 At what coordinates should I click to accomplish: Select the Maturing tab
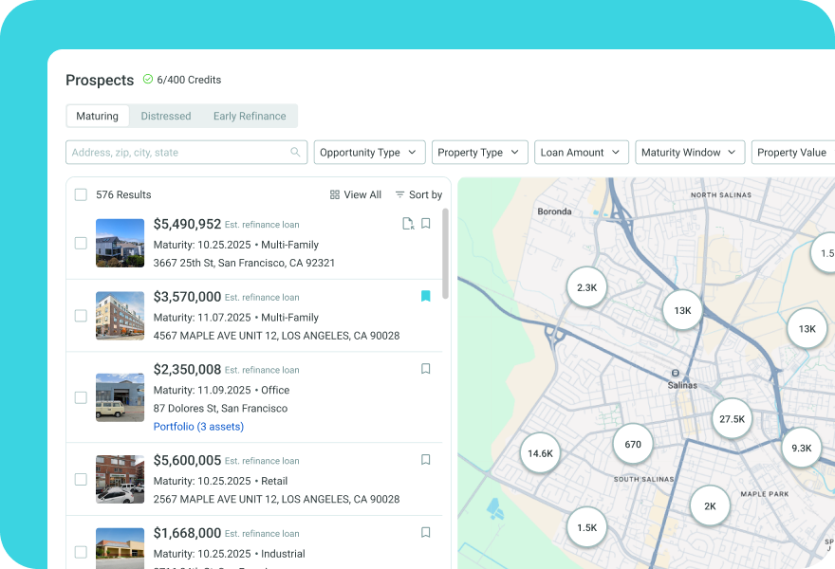click(98, 116)
